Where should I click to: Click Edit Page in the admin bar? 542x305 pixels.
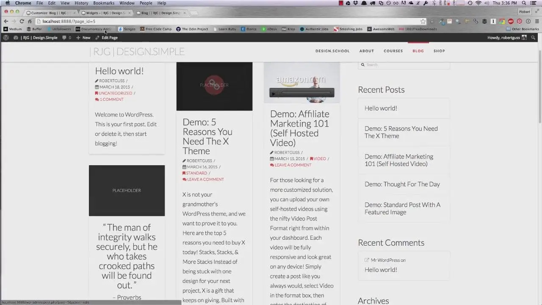pos(107,38)
